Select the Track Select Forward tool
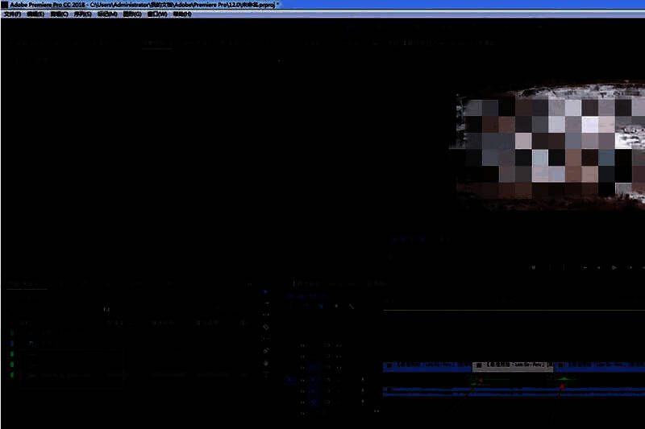The height and width of the screenshot is (429, 645). (x=266, y=303)
